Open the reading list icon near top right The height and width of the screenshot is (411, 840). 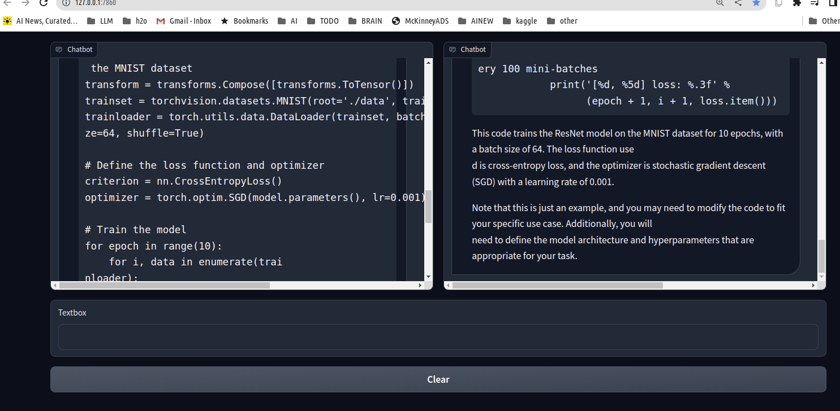pyautogui.click(x=814, y=4)
